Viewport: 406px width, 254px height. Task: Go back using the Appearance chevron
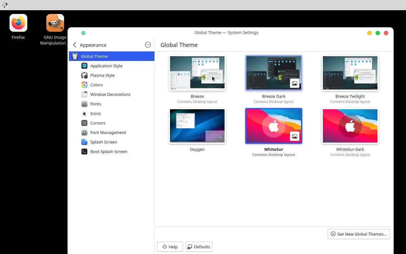click(75, 45)
